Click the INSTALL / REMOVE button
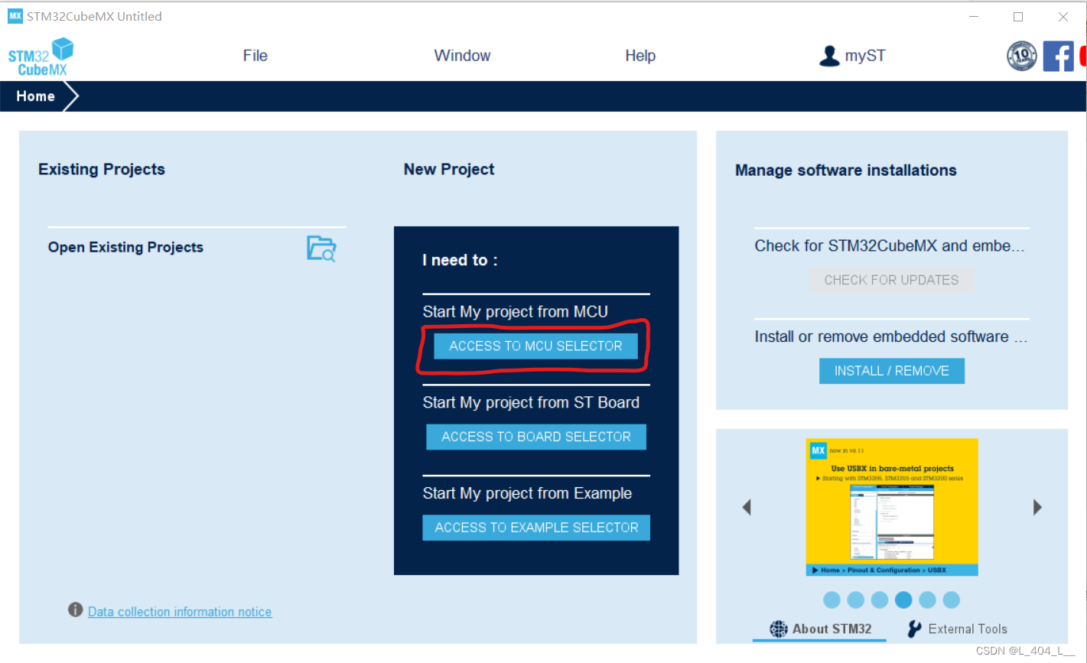1087x663 pixels. (892, 371)
